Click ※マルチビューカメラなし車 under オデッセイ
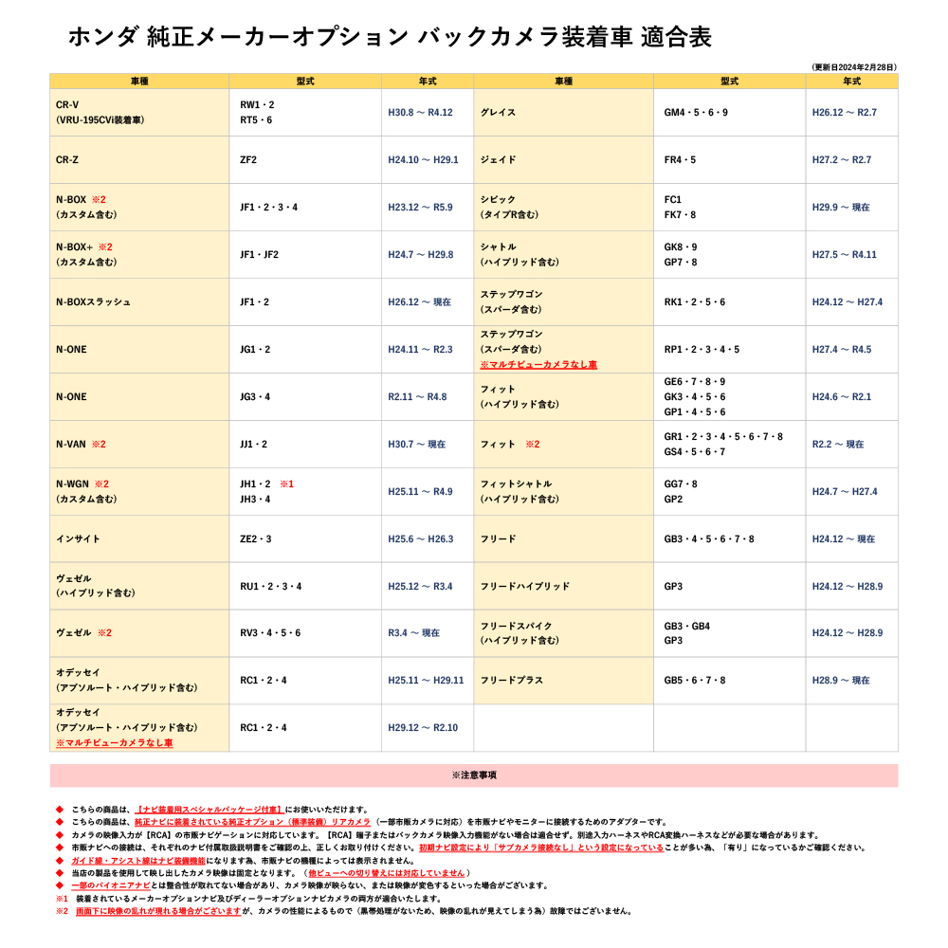Viewport: 948px width, 948px height. point(115,743)
